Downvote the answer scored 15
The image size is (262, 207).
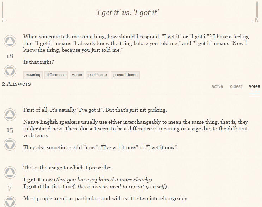(x=10, y=145)
